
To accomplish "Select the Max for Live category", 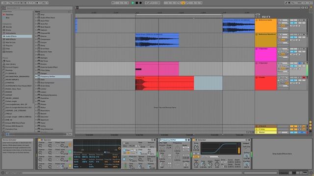I will [11, 43].
